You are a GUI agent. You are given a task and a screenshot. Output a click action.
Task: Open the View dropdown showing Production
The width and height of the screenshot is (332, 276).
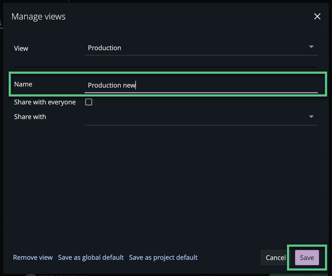[201, 48]
